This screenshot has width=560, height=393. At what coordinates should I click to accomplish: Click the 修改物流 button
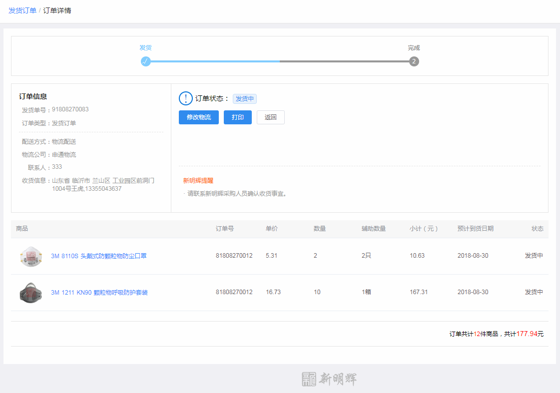[198, 117]
